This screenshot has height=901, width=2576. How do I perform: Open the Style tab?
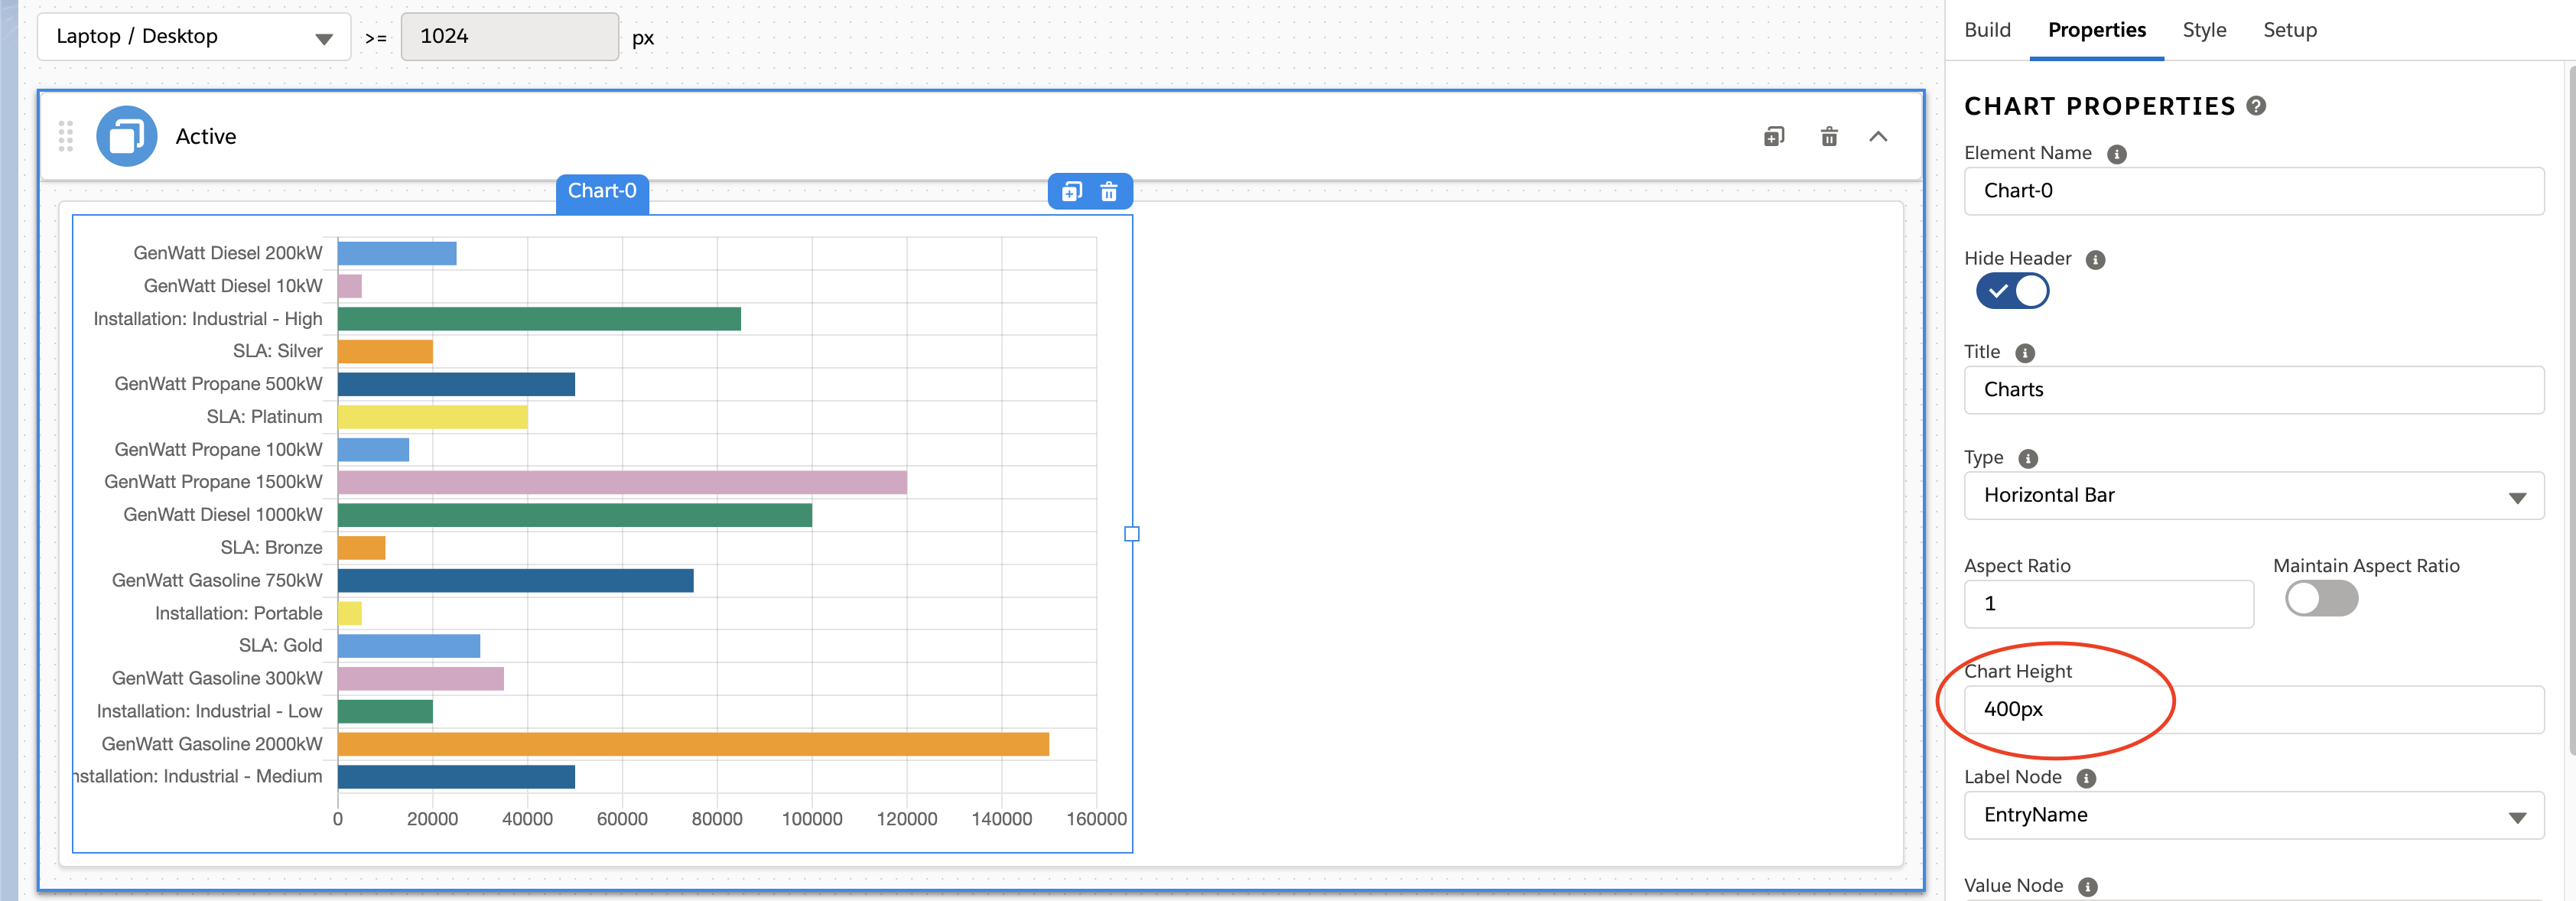point(2204,30)
